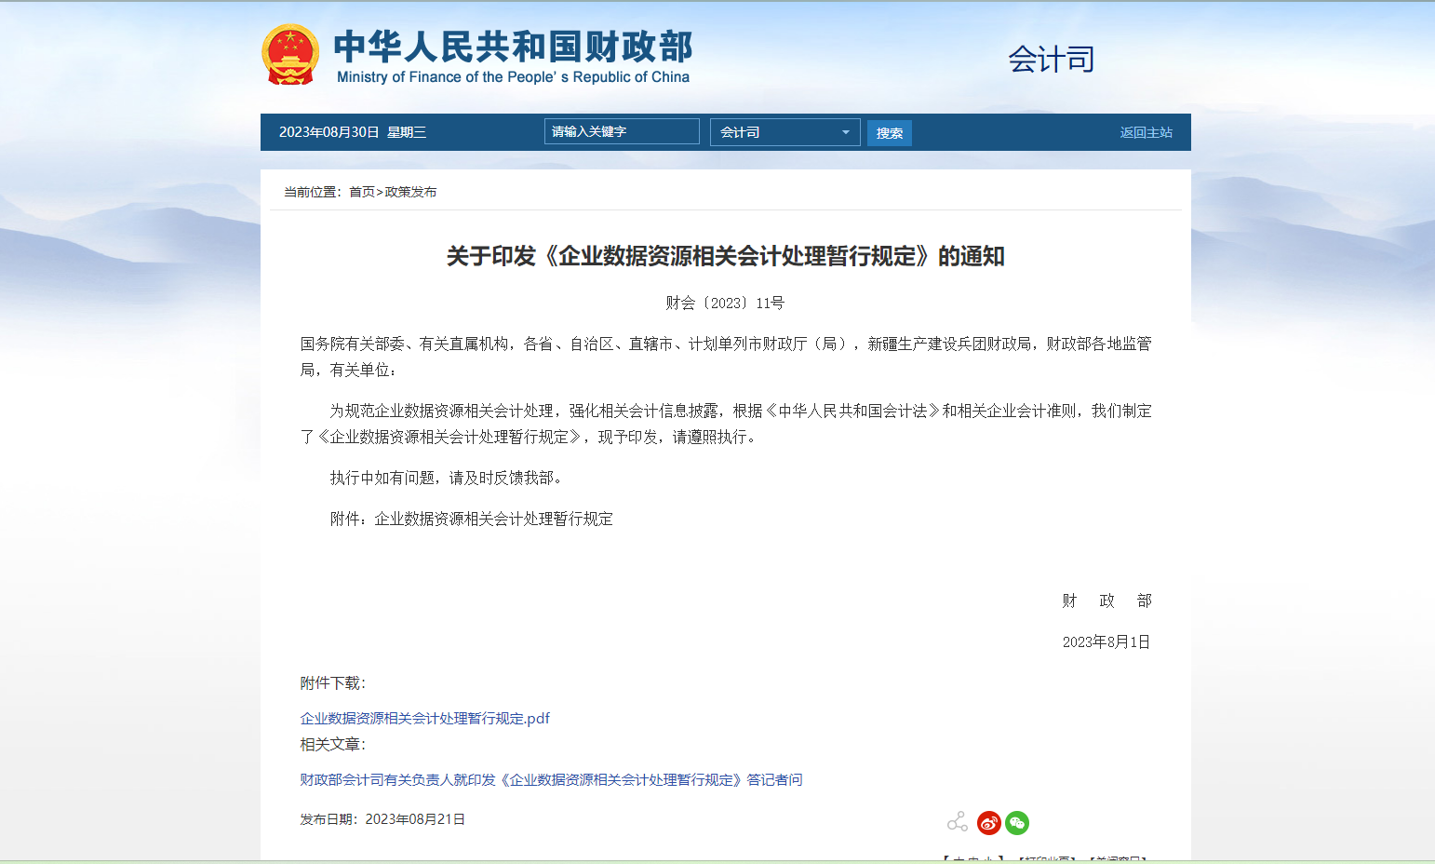The image size is (1435, 864).
Task: Click the Ministry of Finance site title
Action: click(513, 57)
